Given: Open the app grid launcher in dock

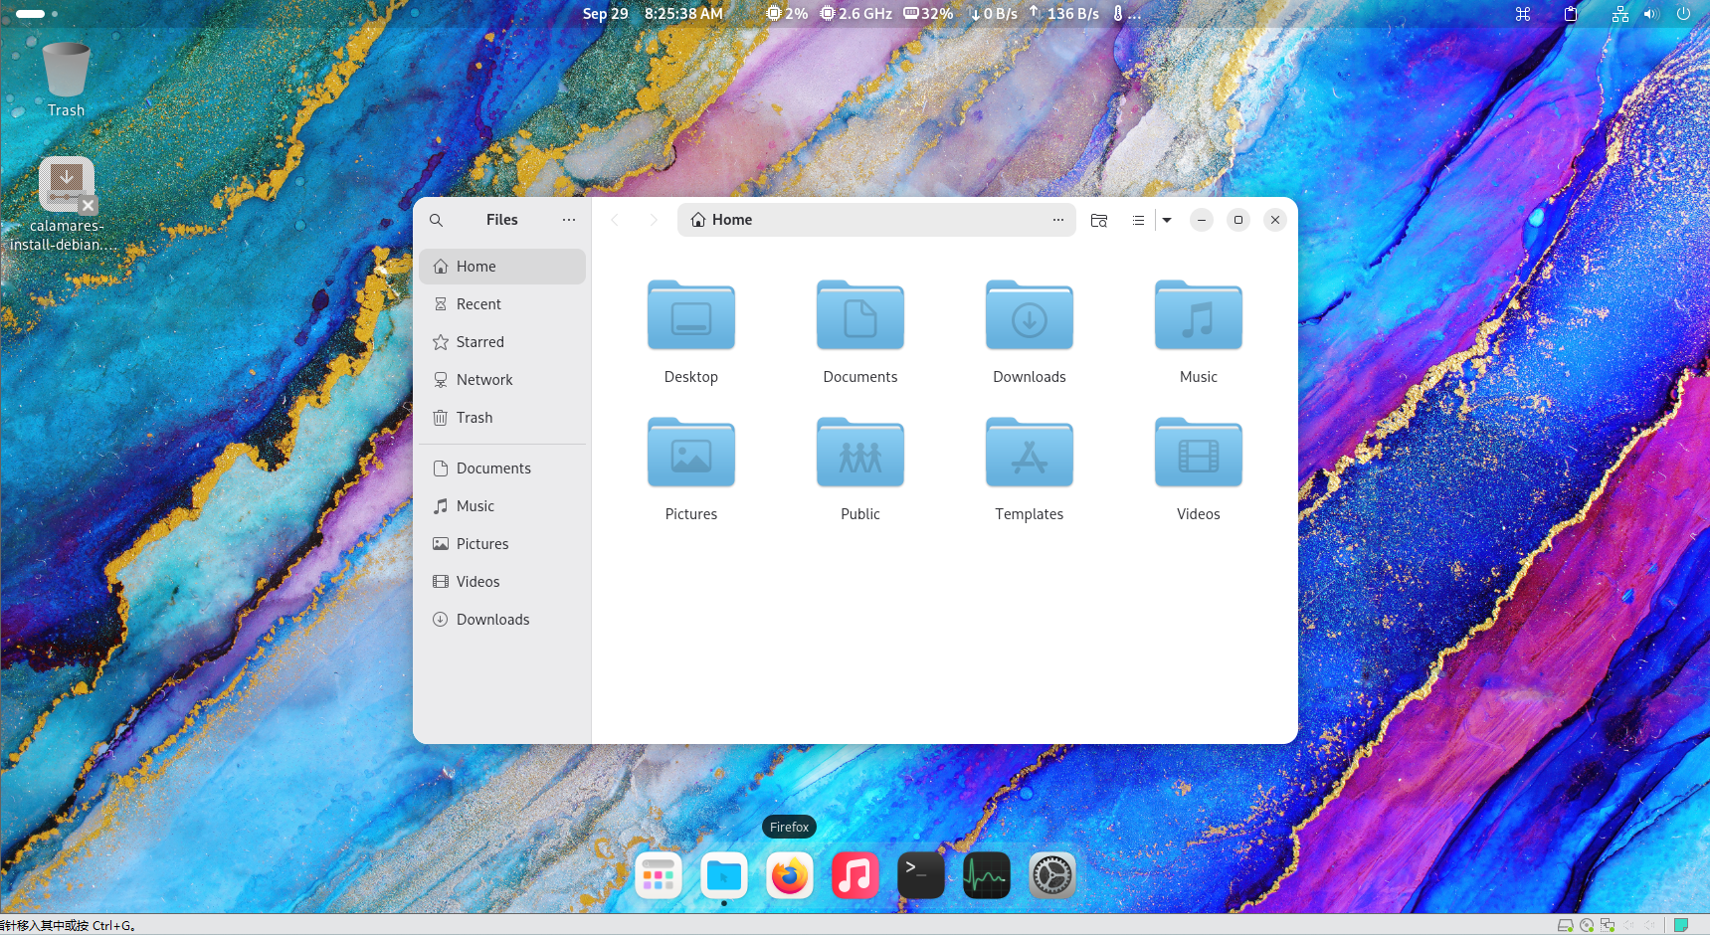Looking at the screenshot, I should [659, 876].
